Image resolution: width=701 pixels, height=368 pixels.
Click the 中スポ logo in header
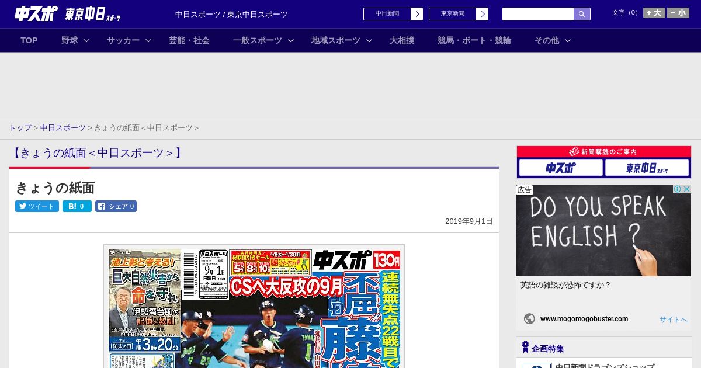[x=36, y=14]
